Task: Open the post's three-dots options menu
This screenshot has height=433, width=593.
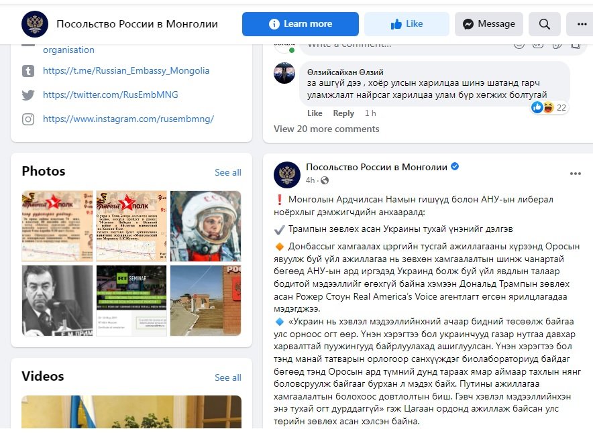Action: point(576,174)
